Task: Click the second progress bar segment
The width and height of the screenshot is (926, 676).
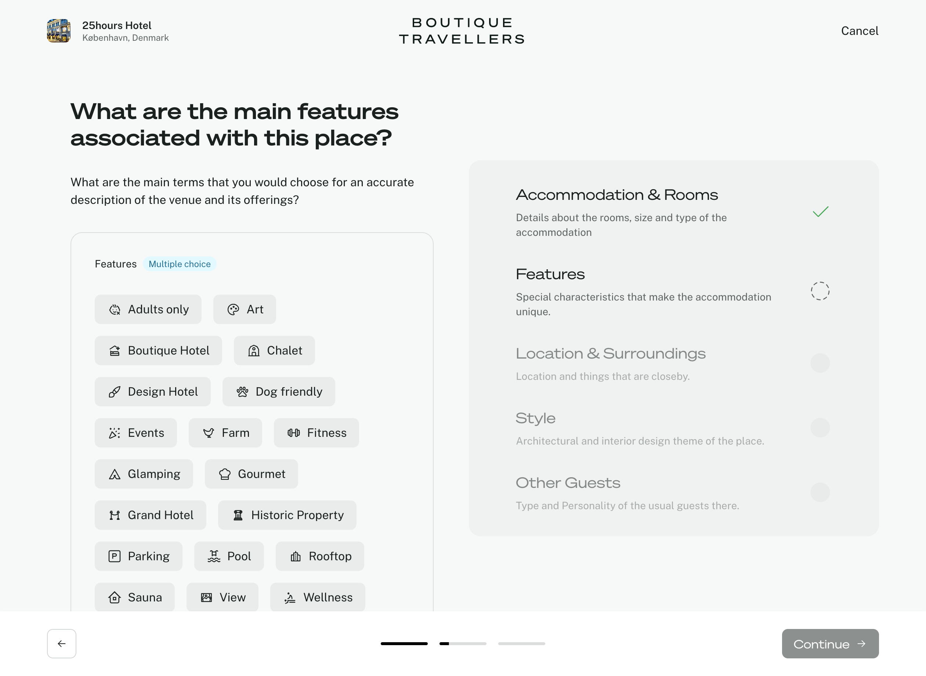Action: click(463, 644)
